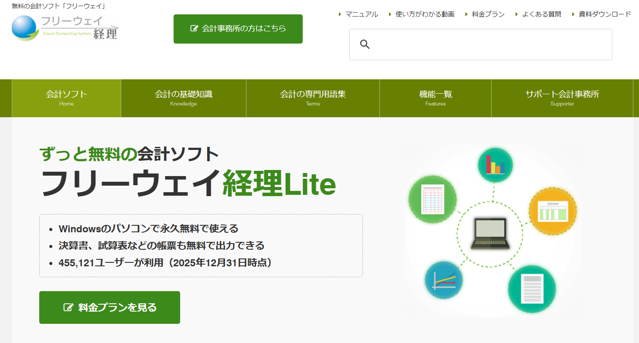The width and height of the screenshot is (639, 343).
Task: Click the orange circle table icon
Action: (552, 211)
